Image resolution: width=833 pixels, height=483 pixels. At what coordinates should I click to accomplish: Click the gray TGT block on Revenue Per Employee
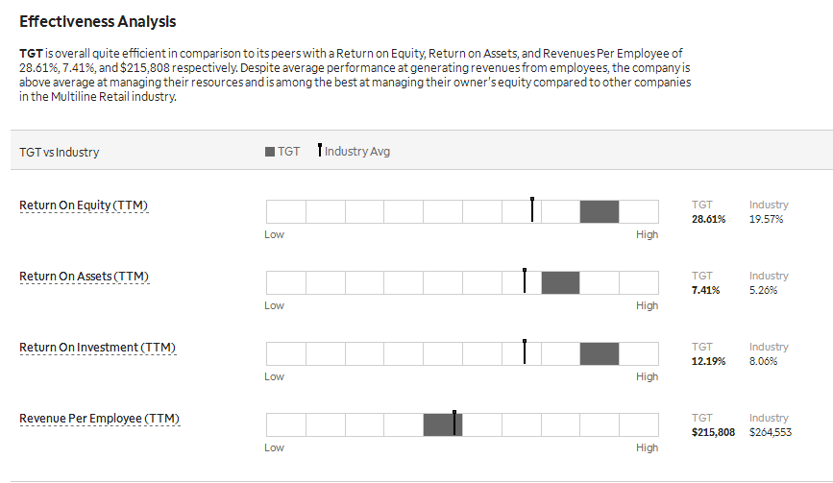click(443, 425)
